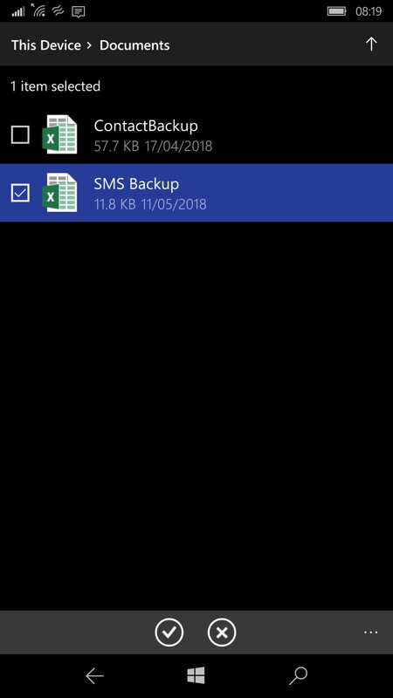The image size is (393, 698).
Task: Tap the Excel icon for SMS Backup
Action: click(x=59, y=192)
